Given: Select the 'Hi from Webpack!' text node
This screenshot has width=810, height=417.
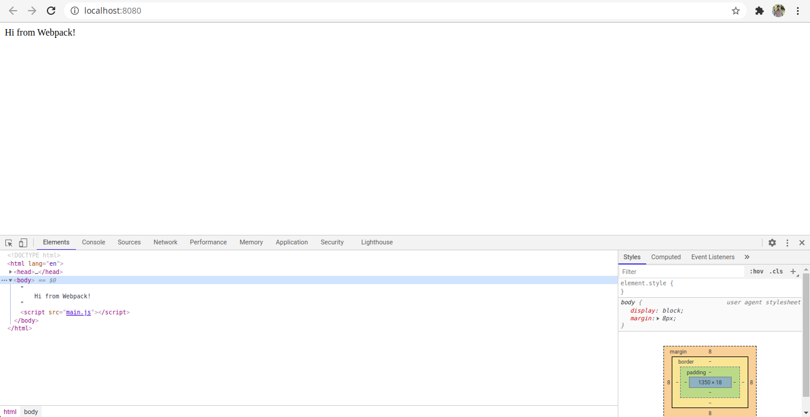Looking at the screenshot, I should (62, 296).
